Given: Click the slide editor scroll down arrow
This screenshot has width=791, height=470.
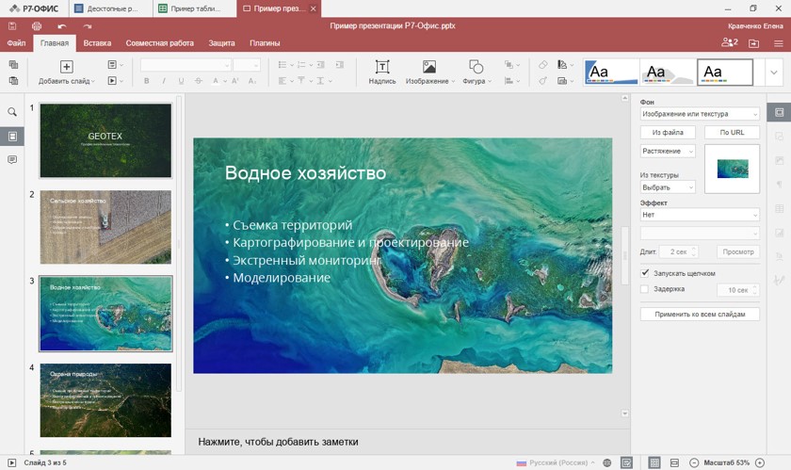Looking at the screenshot, I should click(624, 413).
